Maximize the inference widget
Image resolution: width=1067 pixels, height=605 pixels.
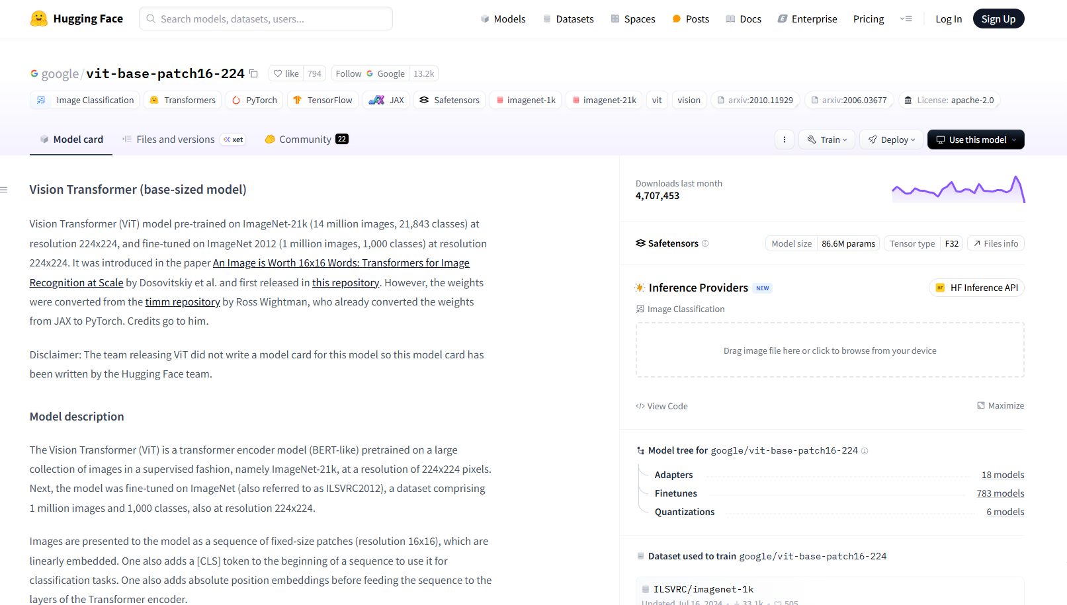pyautogui.click(x=1000, y=405)
